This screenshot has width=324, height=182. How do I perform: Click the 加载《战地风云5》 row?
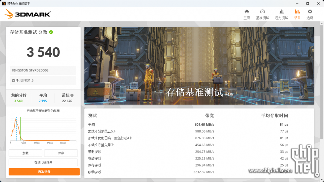(x=188, y=131)
